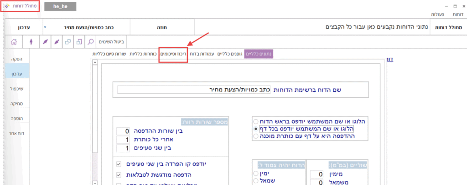Image resolution: width=467 pixels, height=185 pixels.
Task: Click the magnifying glass search icon
Action: coord(90,42)
